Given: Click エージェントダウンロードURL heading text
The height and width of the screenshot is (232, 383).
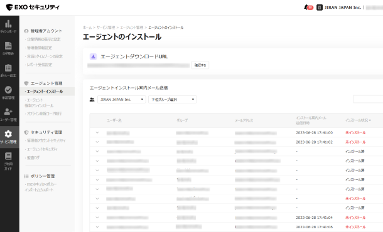Looking at the screenshot, I should pos(134,56).
